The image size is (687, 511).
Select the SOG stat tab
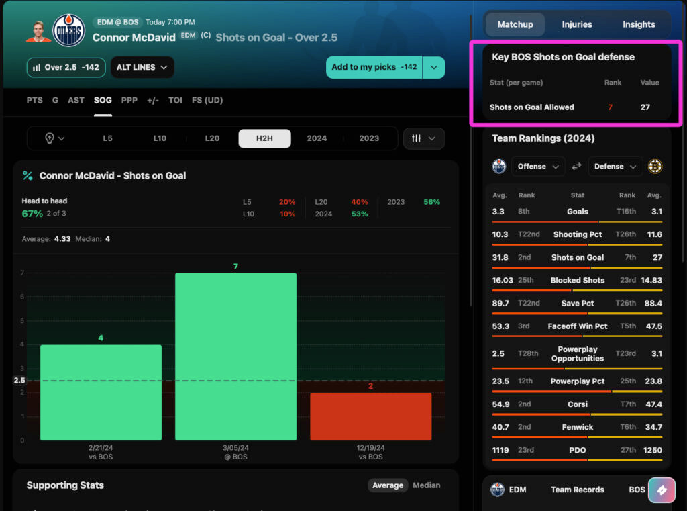click(103, 101)
